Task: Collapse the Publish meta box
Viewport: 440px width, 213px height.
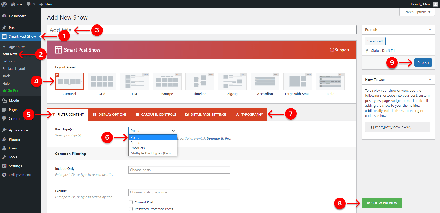Action: pos(430,30)
